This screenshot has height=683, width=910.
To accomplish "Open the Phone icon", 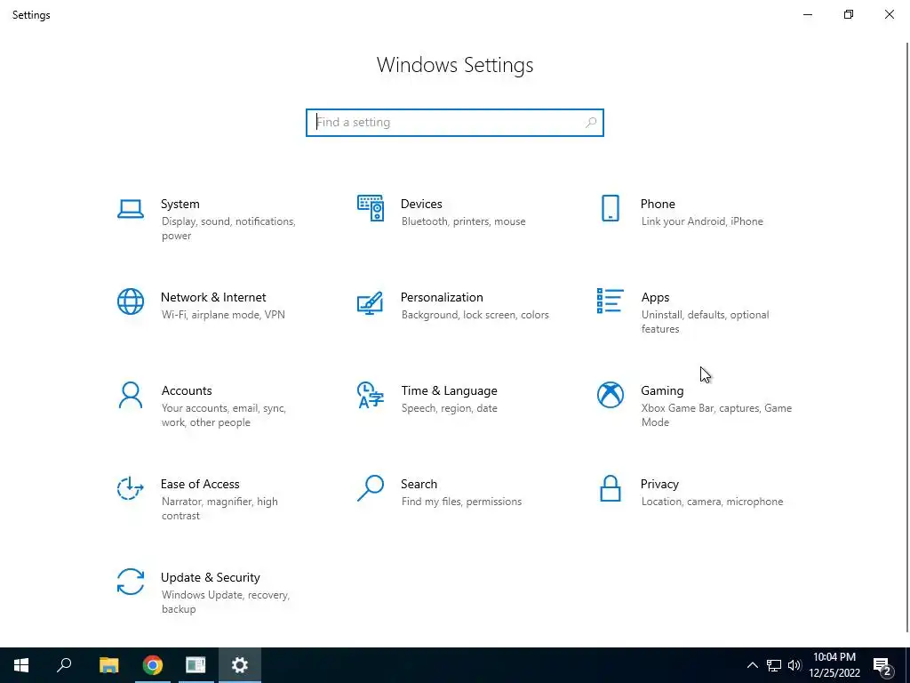I will click(x=610, y=208).
